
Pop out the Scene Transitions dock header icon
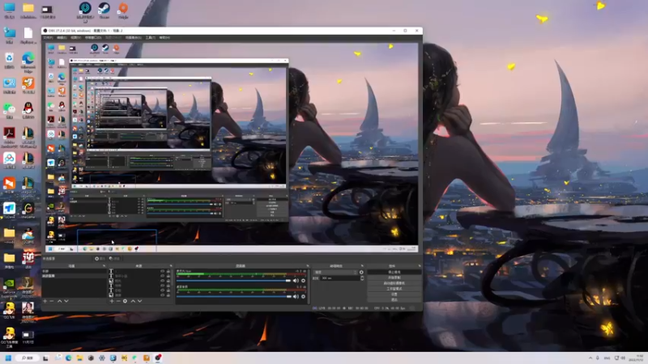(362, 266)
